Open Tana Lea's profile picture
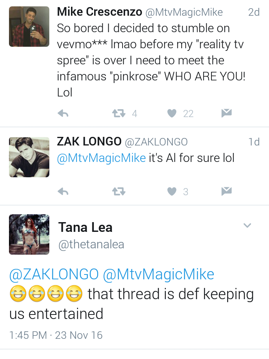This screenshot has width=269, height=359. (29, 234)
